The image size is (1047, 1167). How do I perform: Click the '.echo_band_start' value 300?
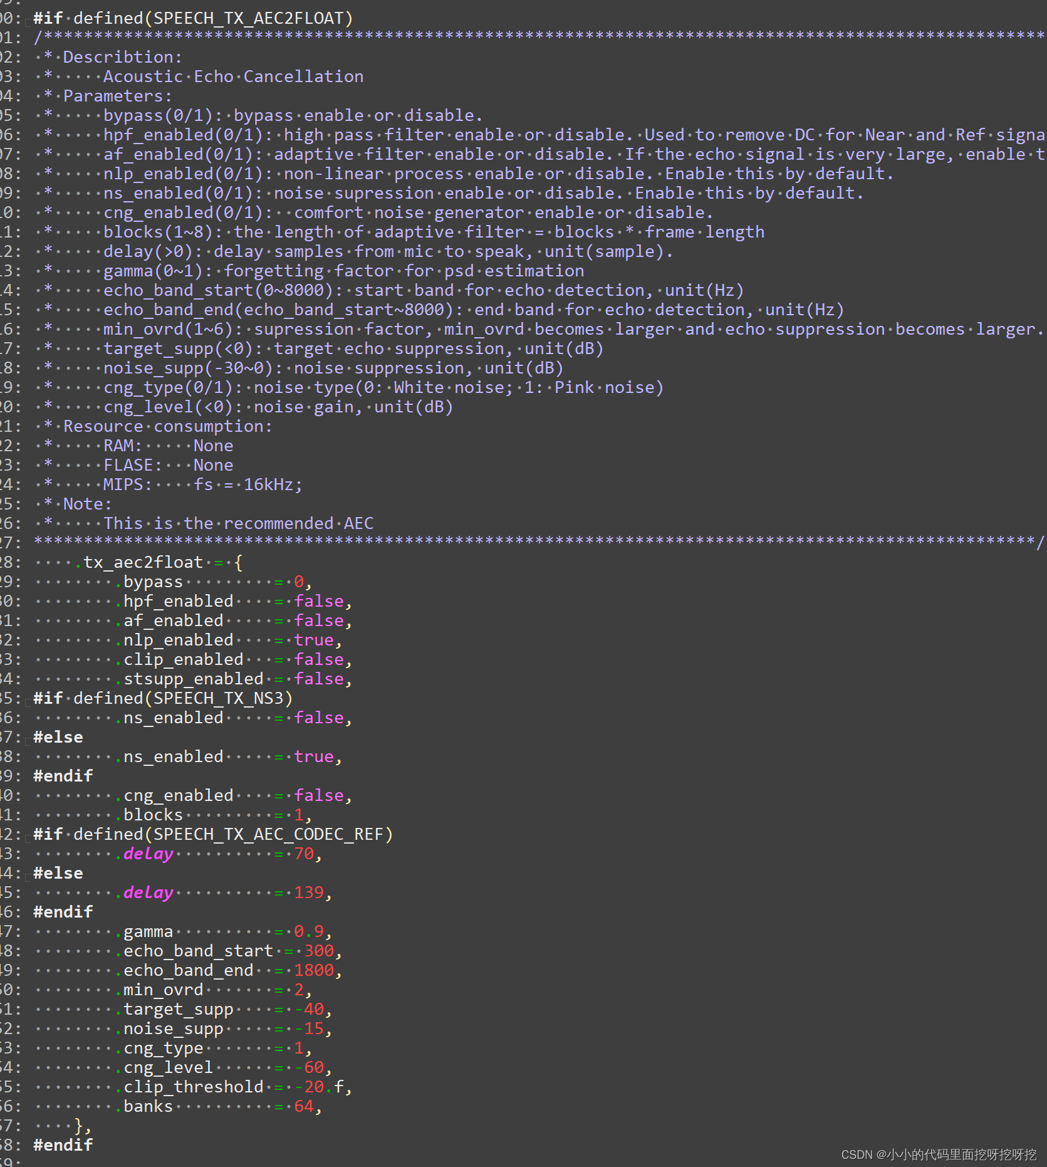click(319, 951)
